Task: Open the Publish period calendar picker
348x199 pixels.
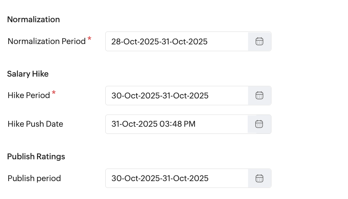Action: [x=259, y=178]
